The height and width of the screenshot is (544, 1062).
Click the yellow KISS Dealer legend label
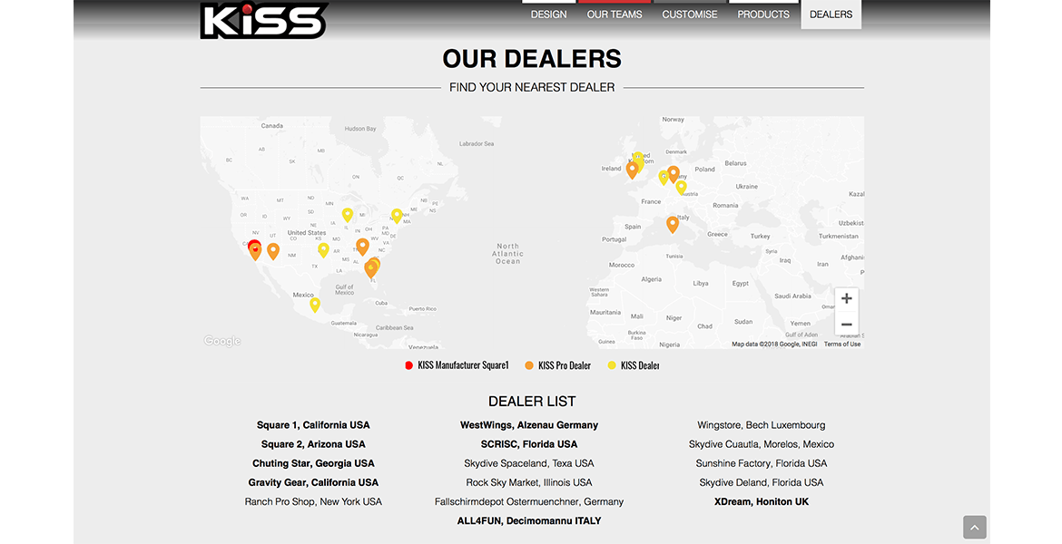pos(640,365)
